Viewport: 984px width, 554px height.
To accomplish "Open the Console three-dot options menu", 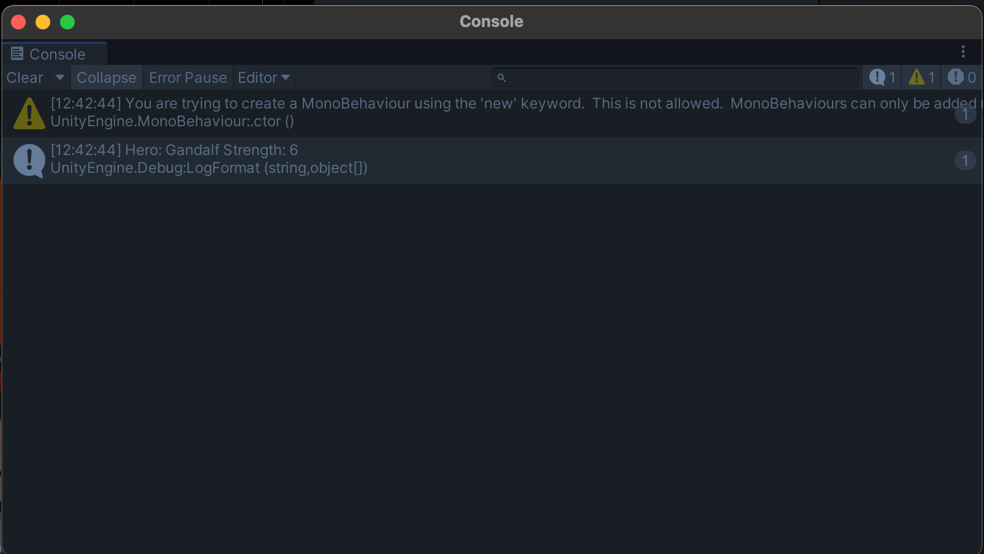I will click(x=963, y=52).
